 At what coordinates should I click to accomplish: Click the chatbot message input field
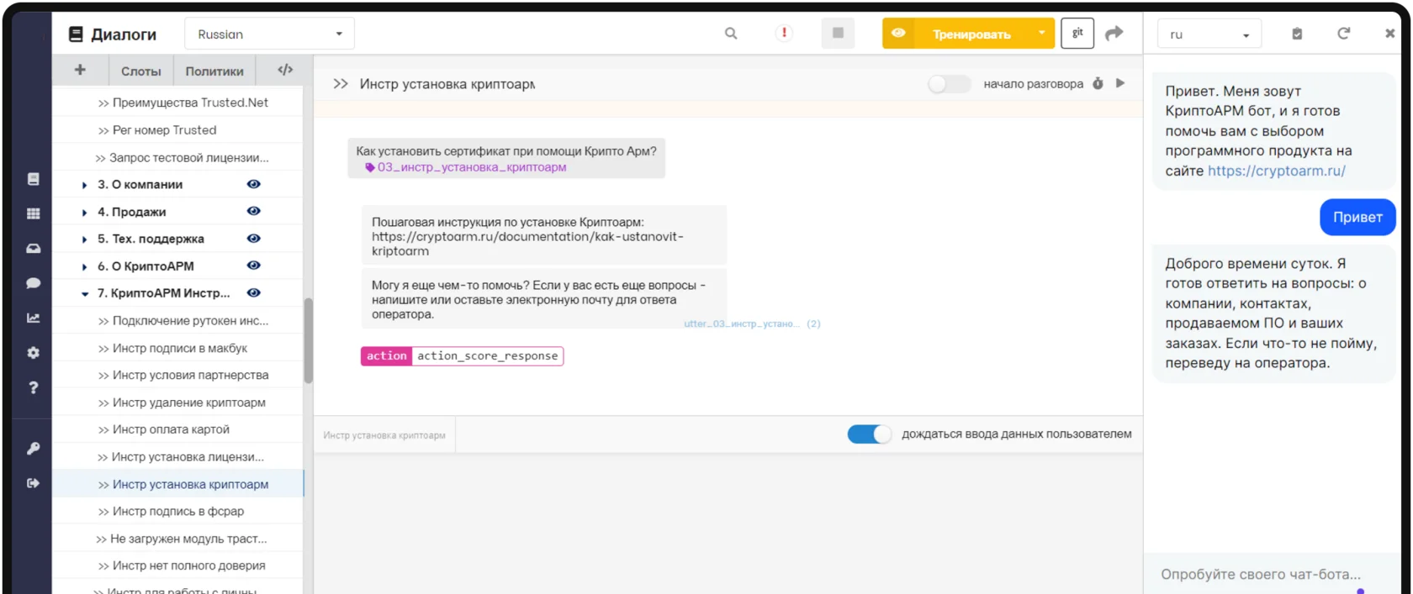(x=1260, y=575)
